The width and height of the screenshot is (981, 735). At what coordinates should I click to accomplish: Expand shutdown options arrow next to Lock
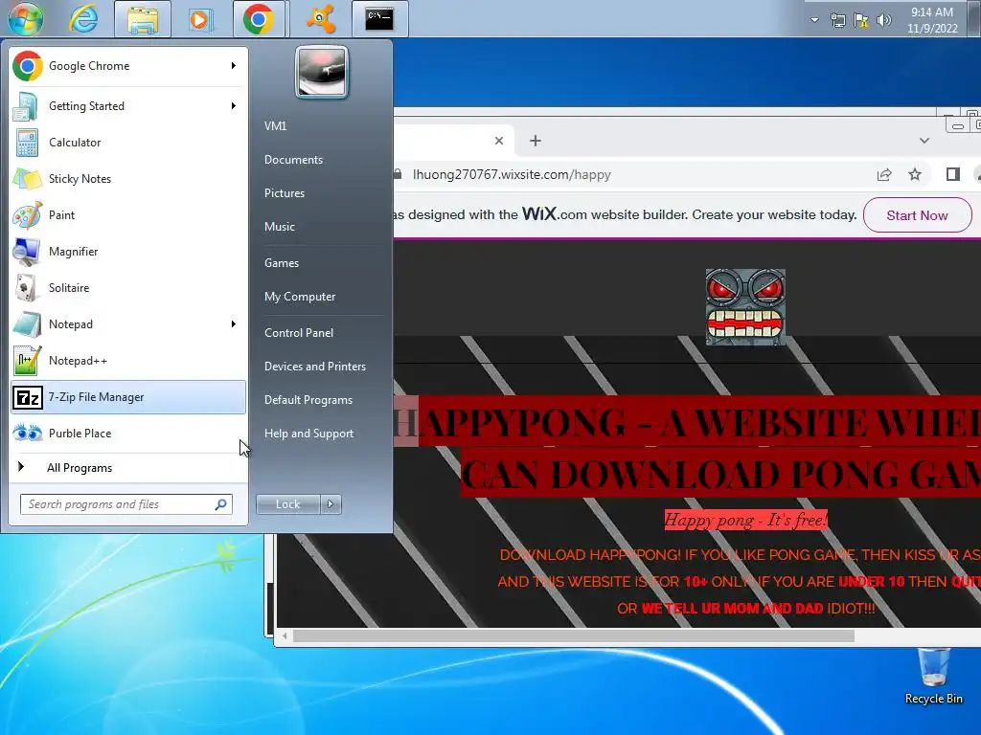(x=331, y=504)
